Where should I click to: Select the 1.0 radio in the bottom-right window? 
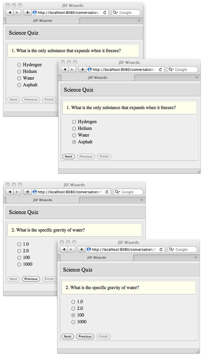pos(73,302)
